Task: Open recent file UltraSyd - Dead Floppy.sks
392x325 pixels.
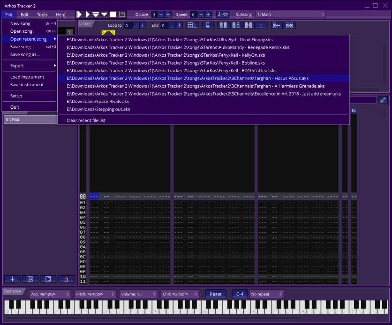Action: pyautogui.click(x=204, y=40)
